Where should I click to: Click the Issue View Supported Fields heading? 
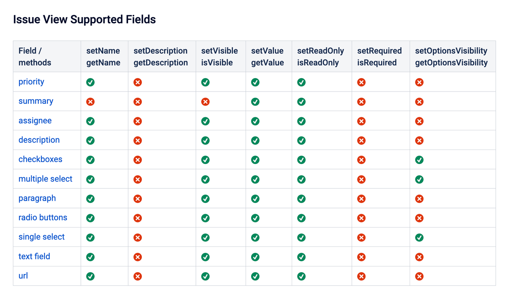coord(85,19)
